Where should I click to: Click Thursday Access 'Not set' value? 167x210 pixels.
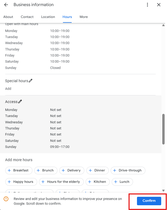tap(56, 128)
